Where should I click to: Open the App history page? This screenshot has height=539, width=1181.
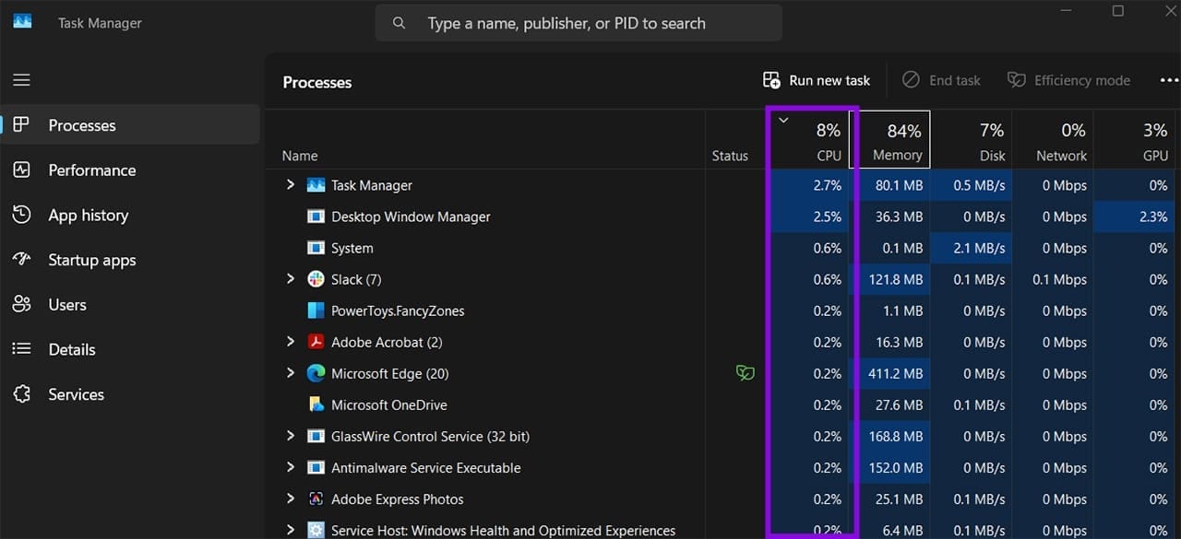tap(130, 215)
